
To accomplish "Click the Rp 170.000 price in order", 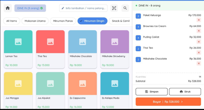I will tap(195, 15).
